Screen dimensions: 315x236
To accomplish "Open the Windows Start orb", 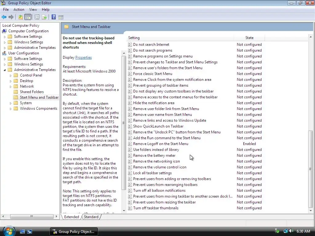I will coord(9,231).
